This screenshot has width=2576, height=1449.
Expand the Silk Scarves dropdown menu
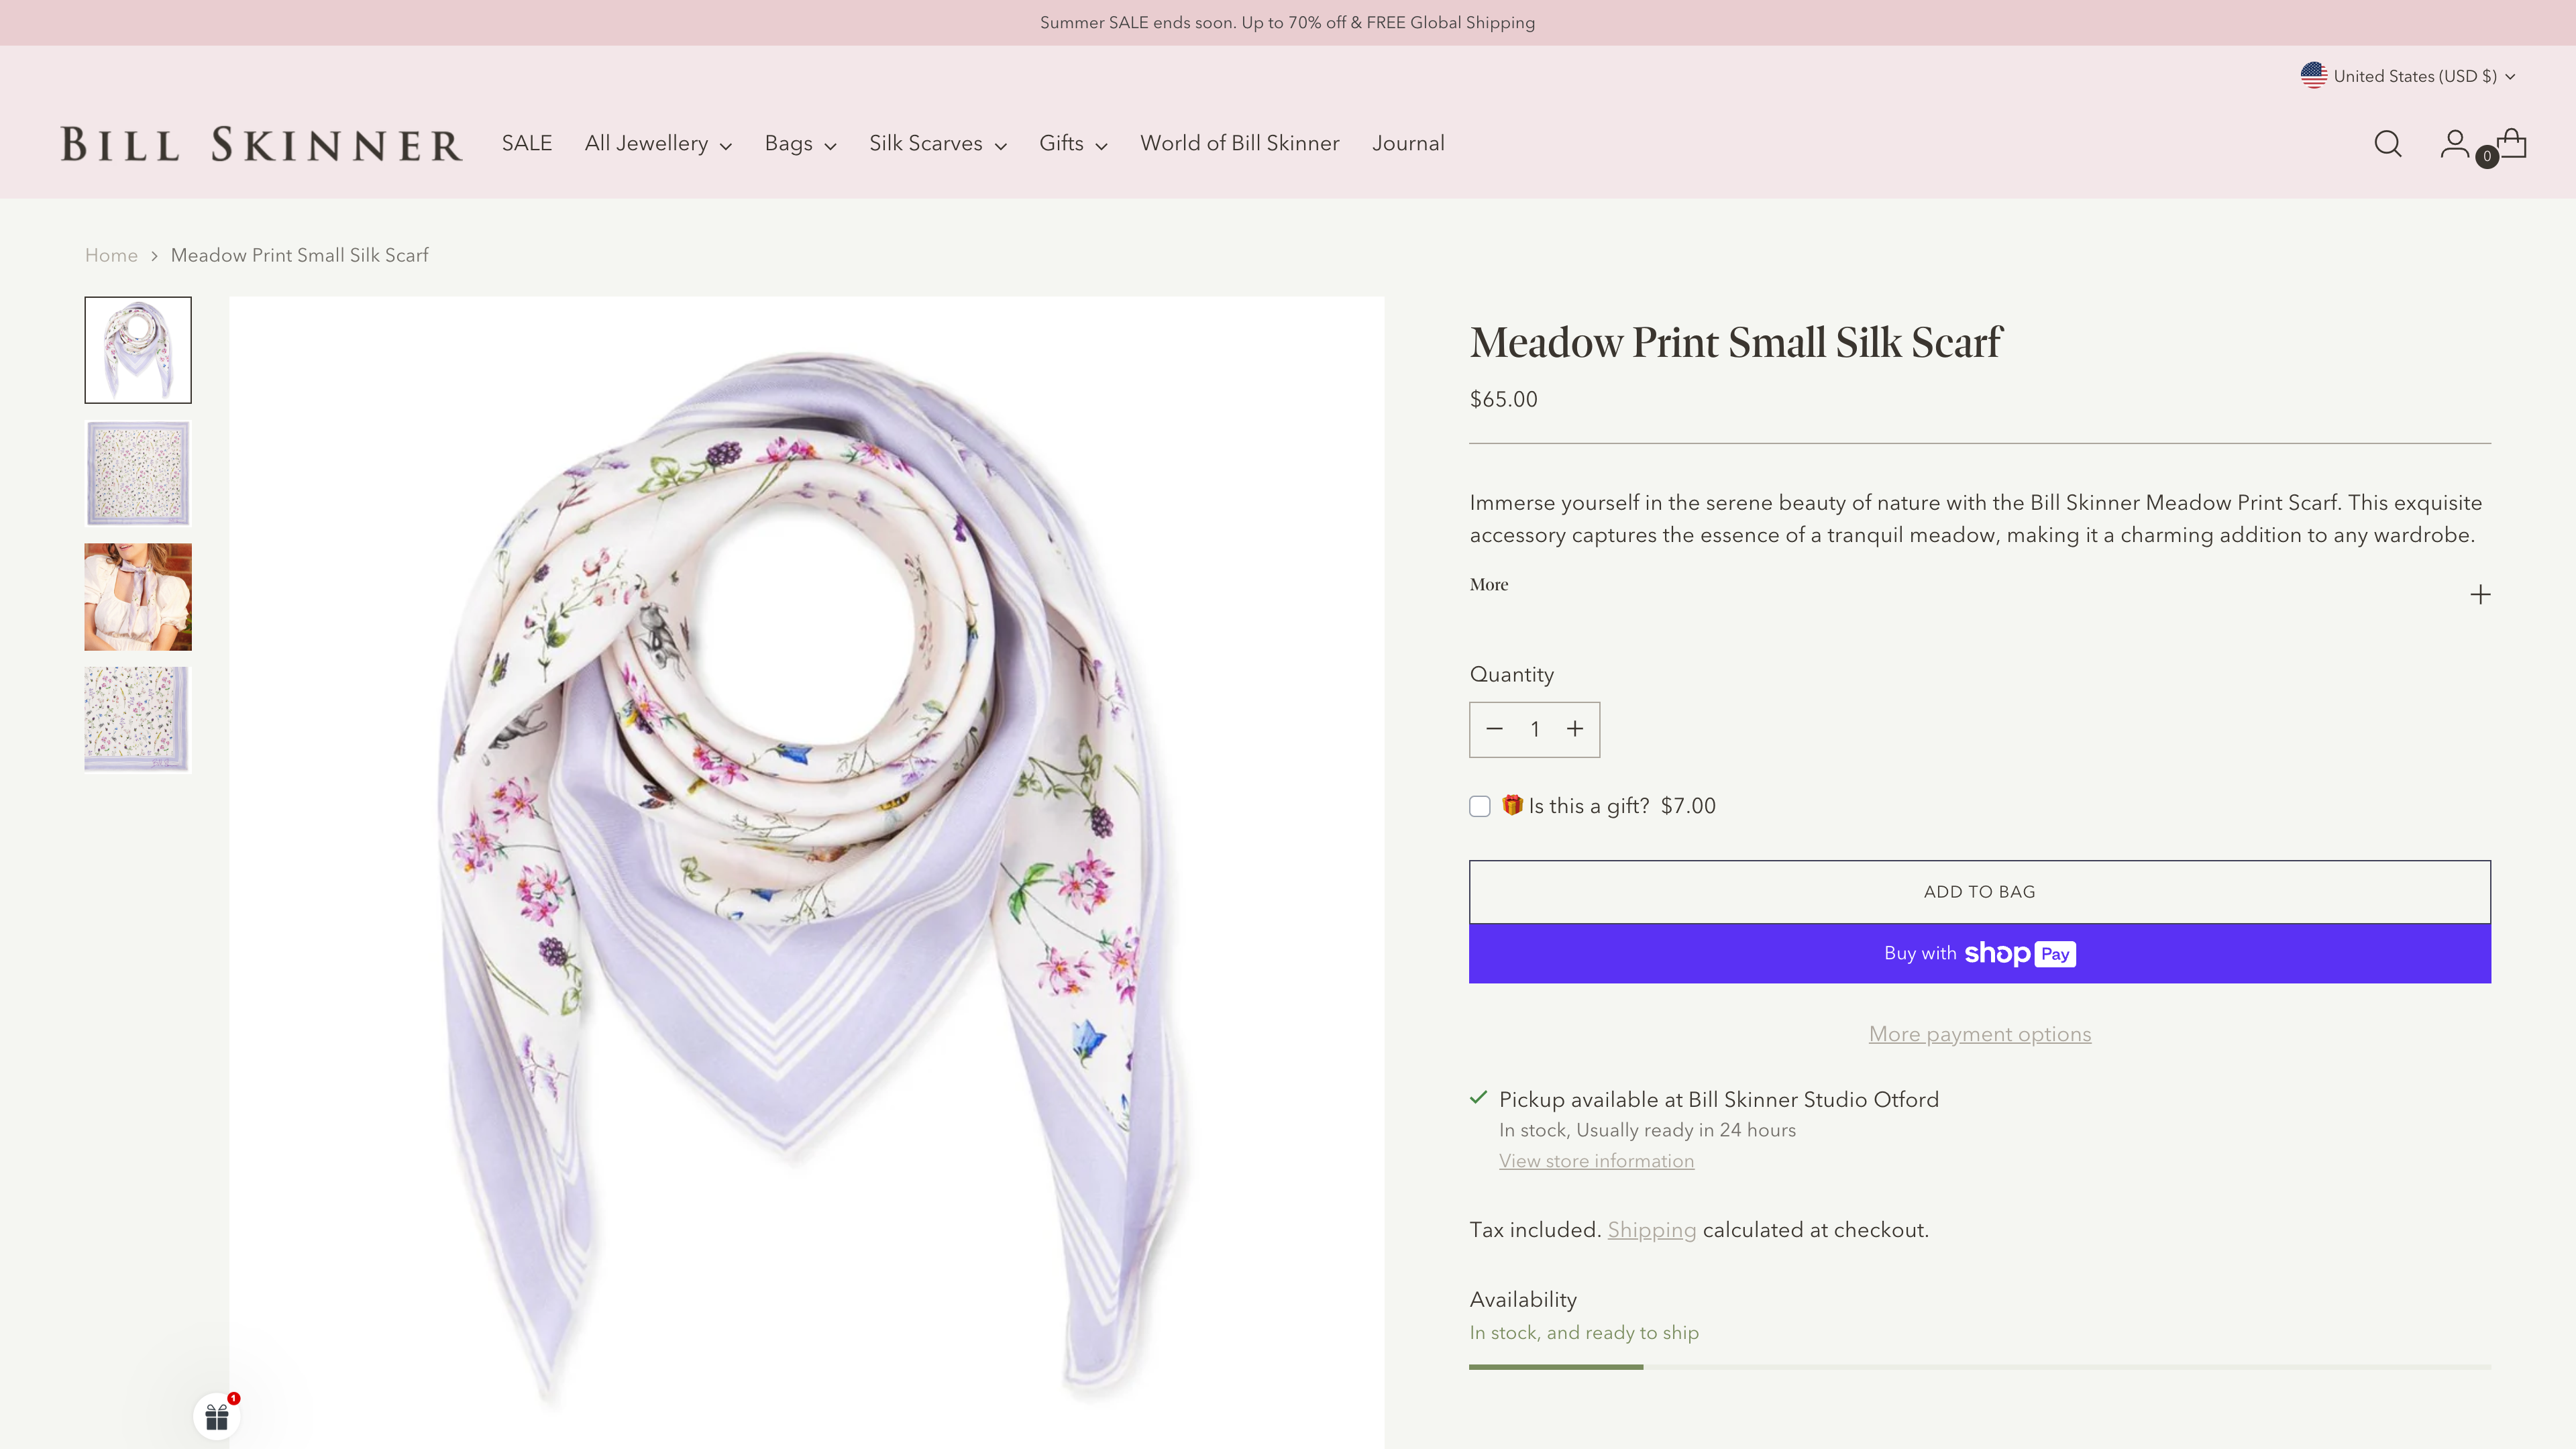[936, 144]
